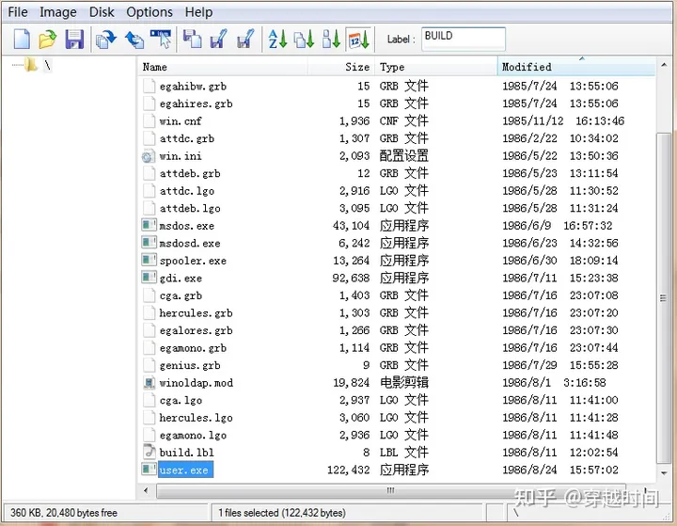Viewport: 677px width, 526px height.
Task: Sort by the Name column header
Action: pyautogui.click(x=223, y=67)
